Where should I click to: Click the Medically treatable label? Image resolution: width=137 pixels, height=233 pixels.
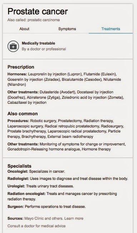click(38, 43)
